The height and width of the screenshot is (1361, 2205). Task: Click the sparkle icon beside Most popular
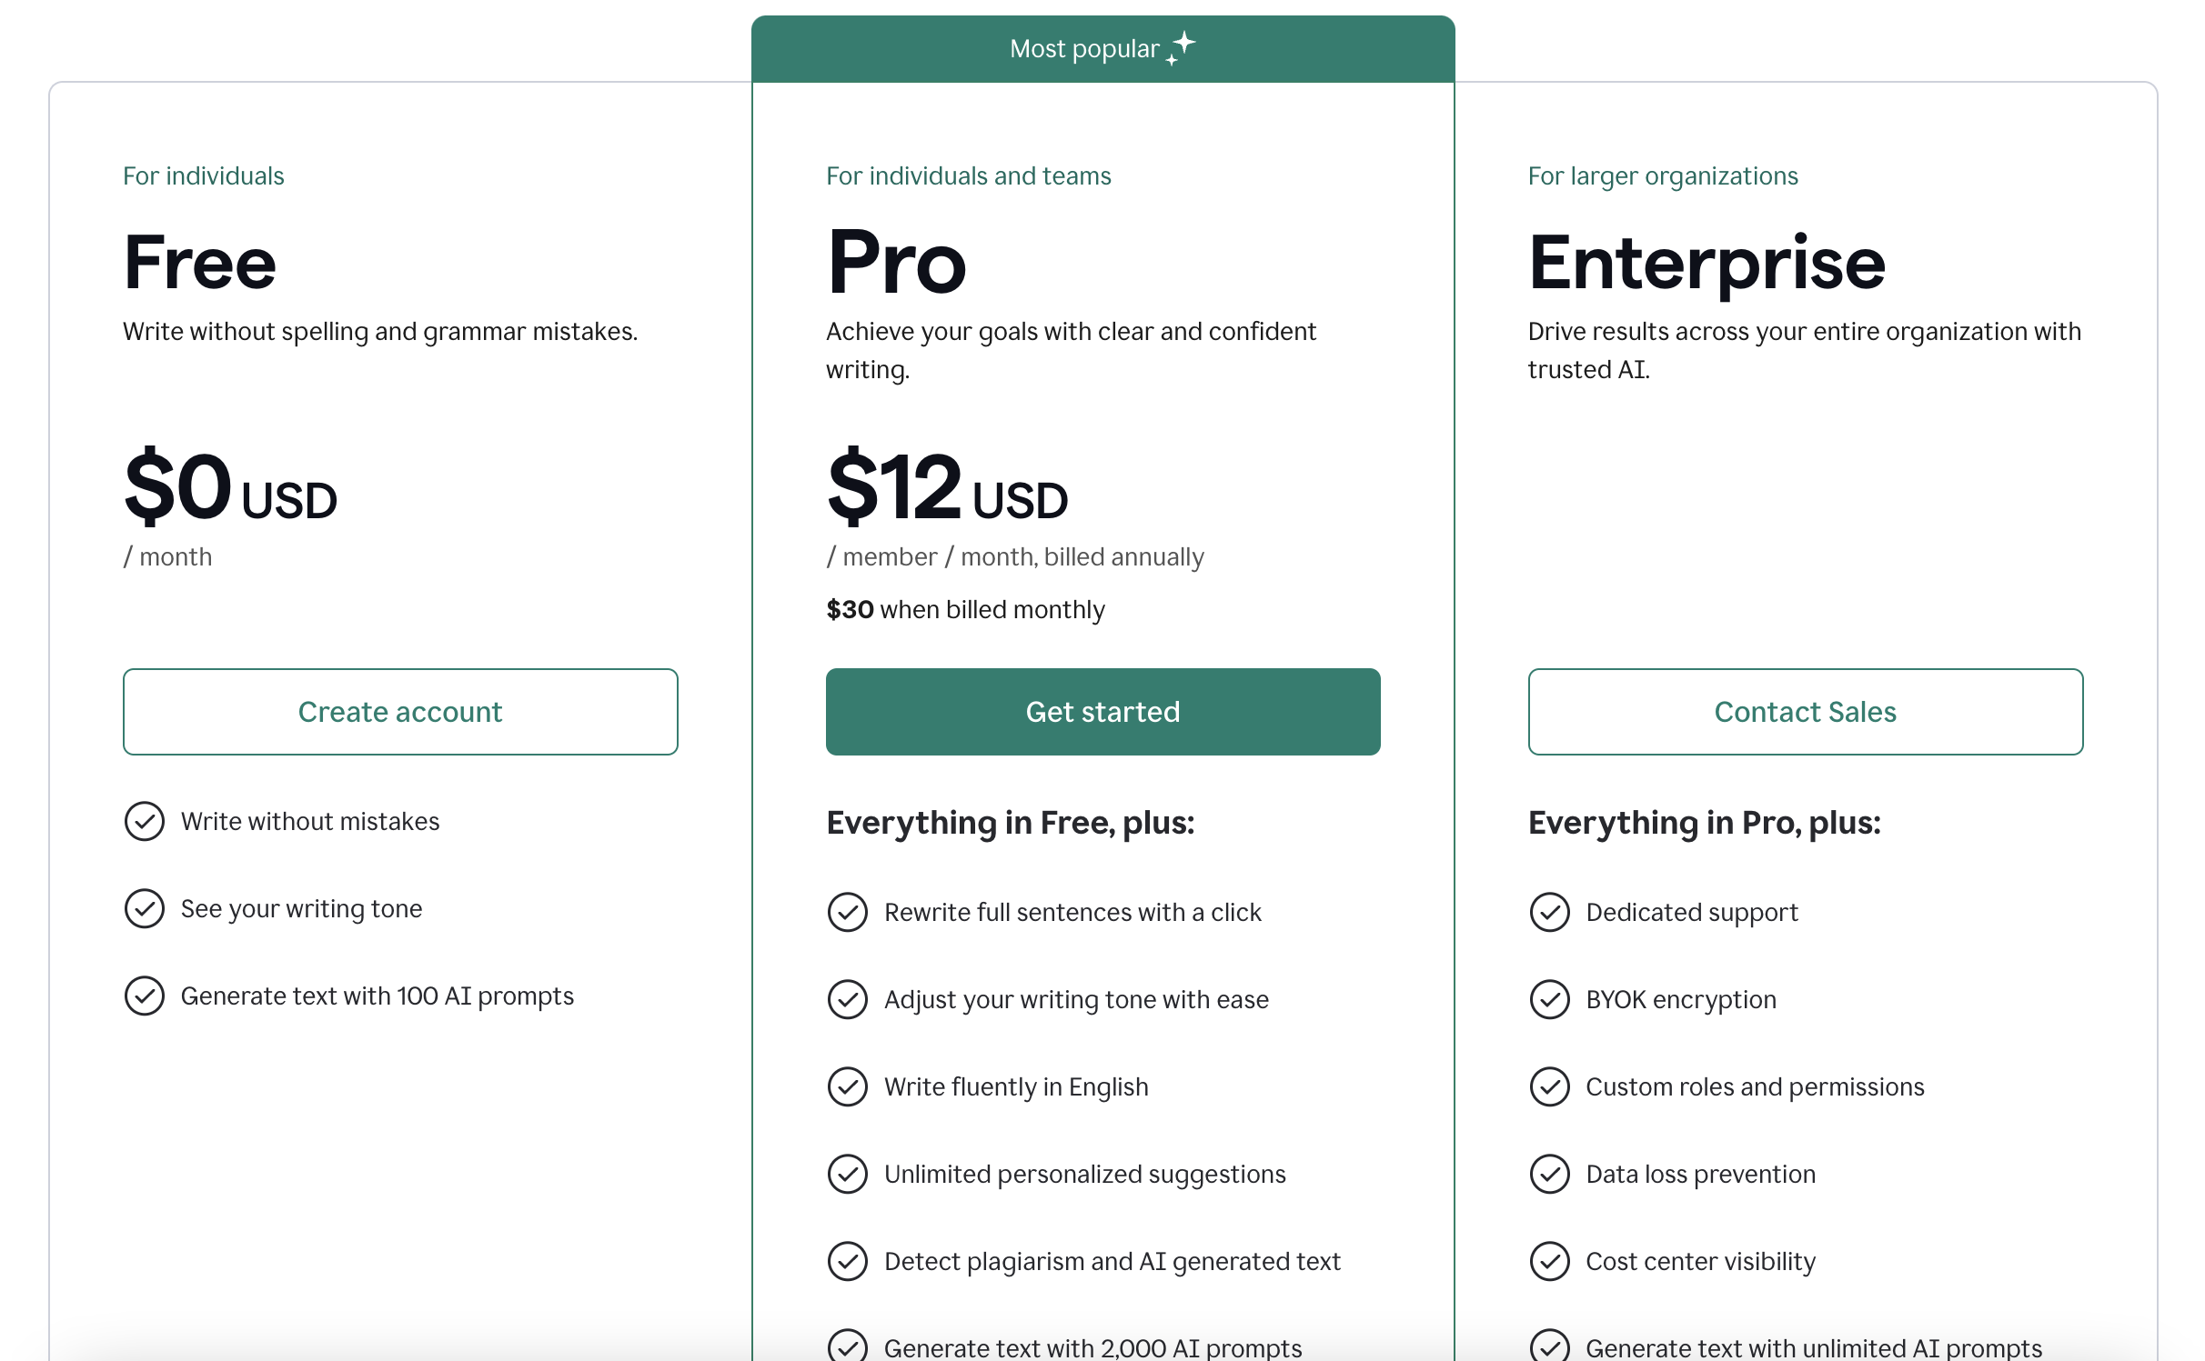(1182, 47)
